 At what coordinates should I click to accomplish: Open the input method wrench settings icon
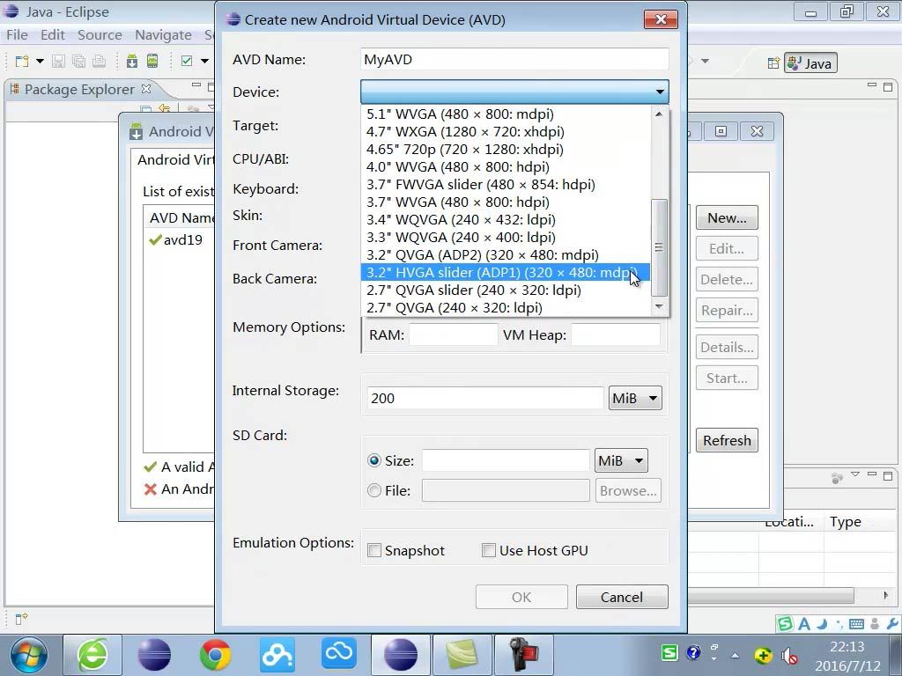[892, 624]
